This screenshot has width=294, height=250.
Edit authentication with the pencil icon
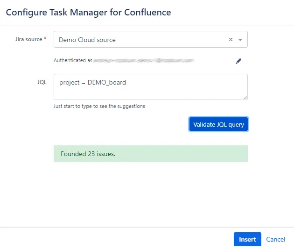(x=238, y=61)
